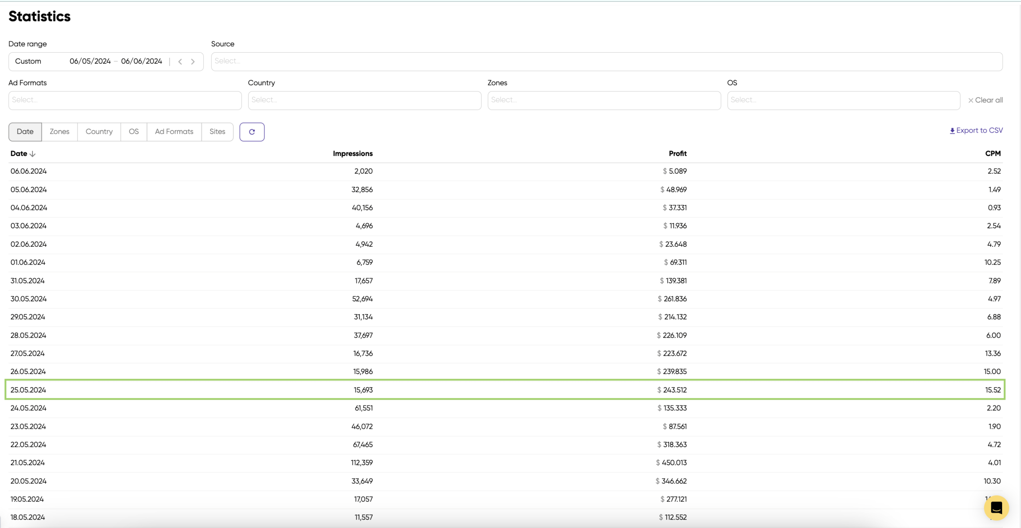Clear all filters
Viewport: 1021px width, 528px height.
pyautogui.click(x=985, y=100)
